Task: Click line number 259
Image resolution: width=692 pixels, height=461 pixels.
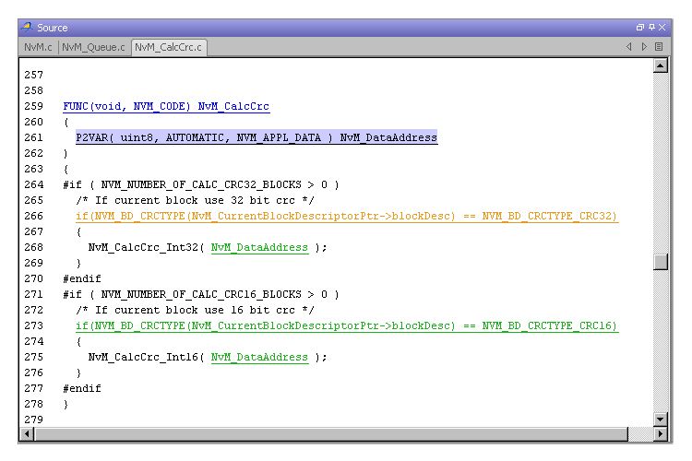Action: [34, 106]
